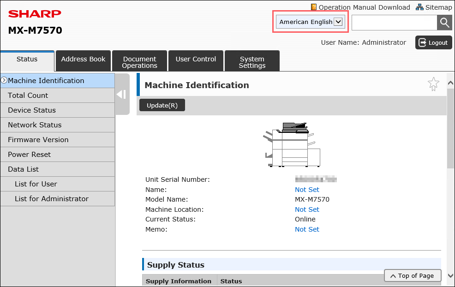Open Firmware Version page
The width and height of the screenshot is (455, 287).
coord(58,140)
